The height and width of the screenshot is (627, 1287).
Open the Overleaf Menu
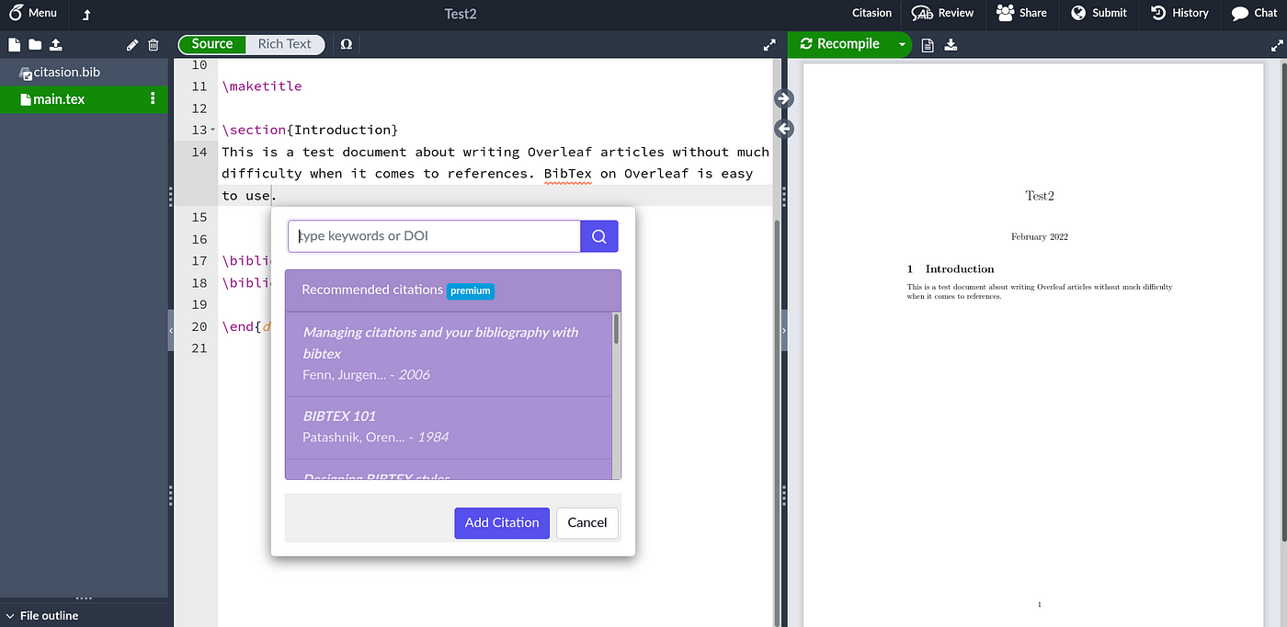[32, 13]
